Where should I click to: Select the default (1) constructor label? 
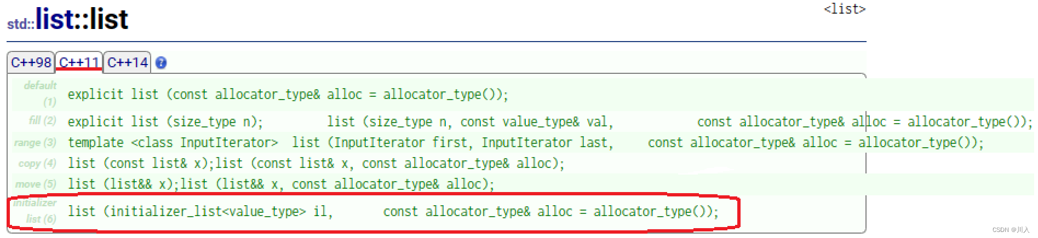40,94
